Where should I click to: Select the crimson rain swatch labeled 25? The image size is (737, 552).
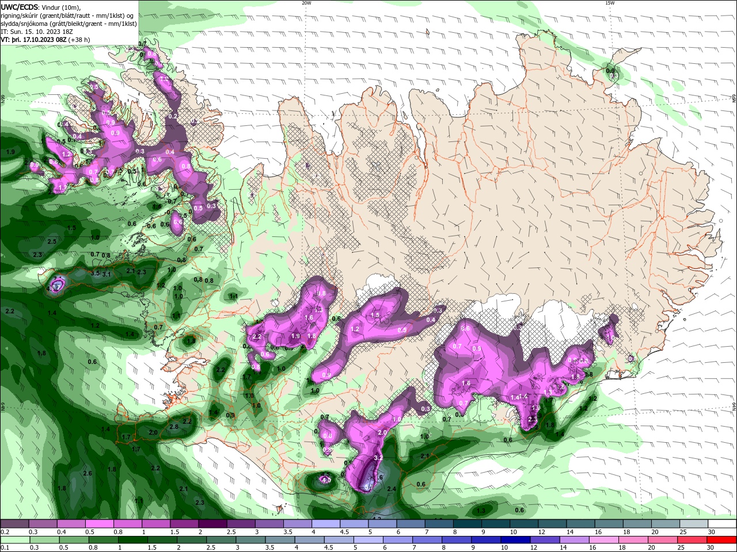pyautogui.click(x=692, y=540)
